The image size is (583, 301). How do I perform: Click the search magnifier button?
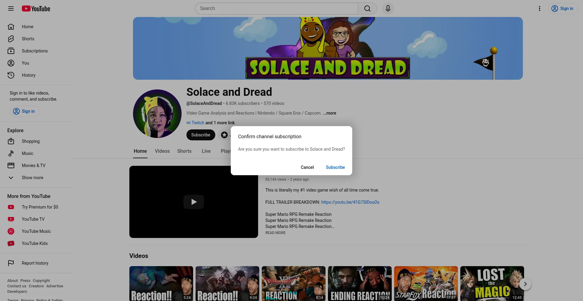367,8
